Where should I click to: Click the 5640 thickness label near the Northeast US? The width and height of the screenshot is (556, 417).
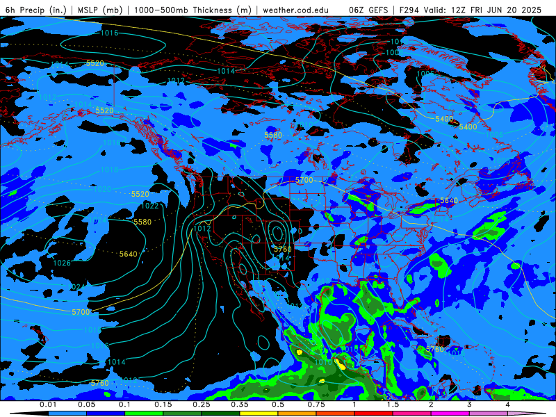(449, 201)
